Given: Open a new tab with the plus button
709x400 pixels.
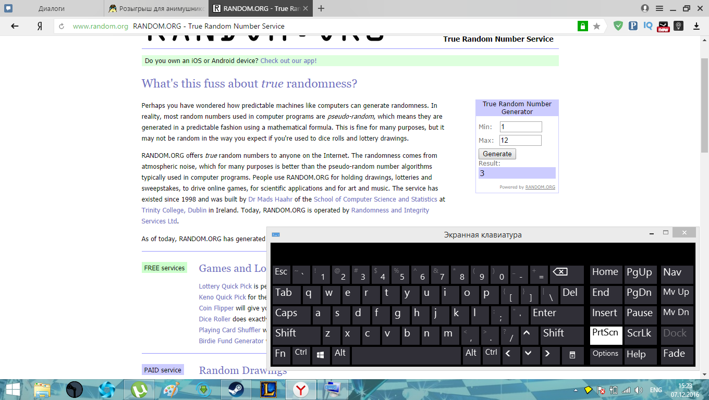Looking at the screenshot, I should point(321,8).
